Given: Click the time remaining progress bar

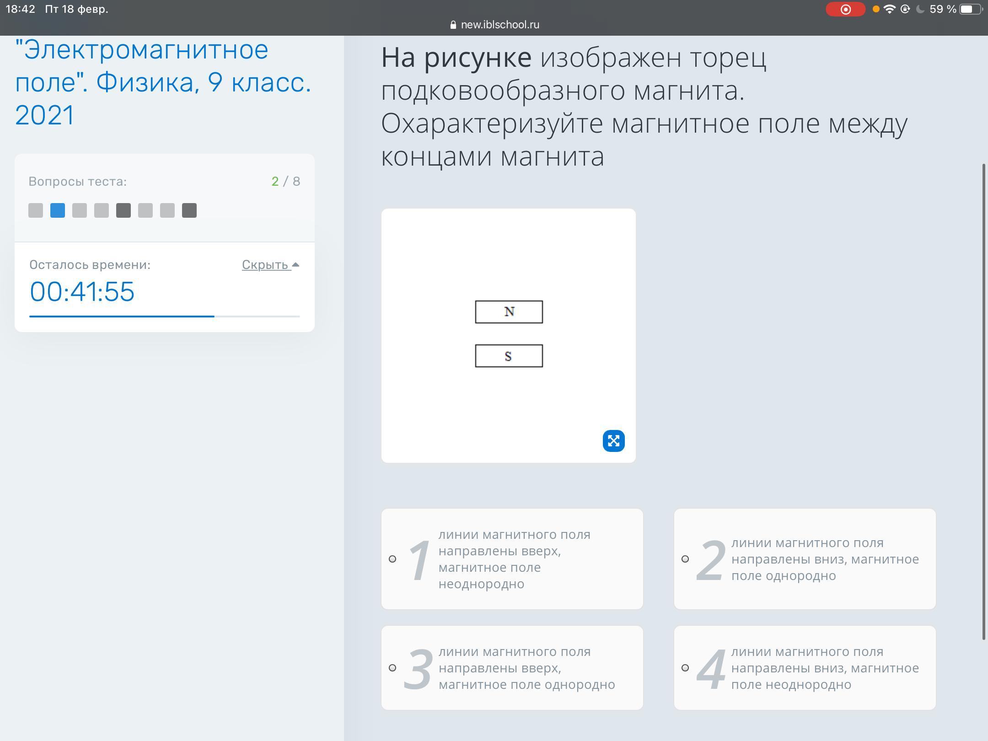Looking at the screenshot, I should tap(165, 316).
